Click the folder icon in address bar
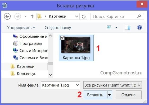Viewport: 149px width, 105px height. (39, 16)
